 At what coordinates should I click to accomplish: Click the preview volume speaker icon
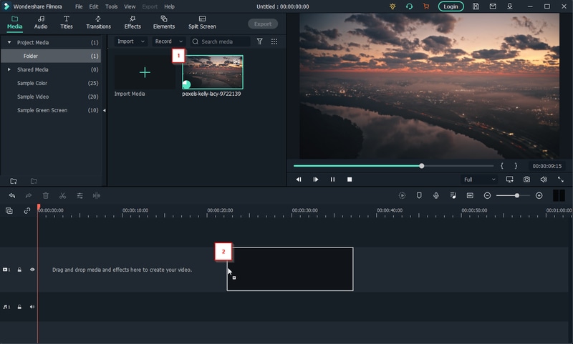(x=544, y=180)
